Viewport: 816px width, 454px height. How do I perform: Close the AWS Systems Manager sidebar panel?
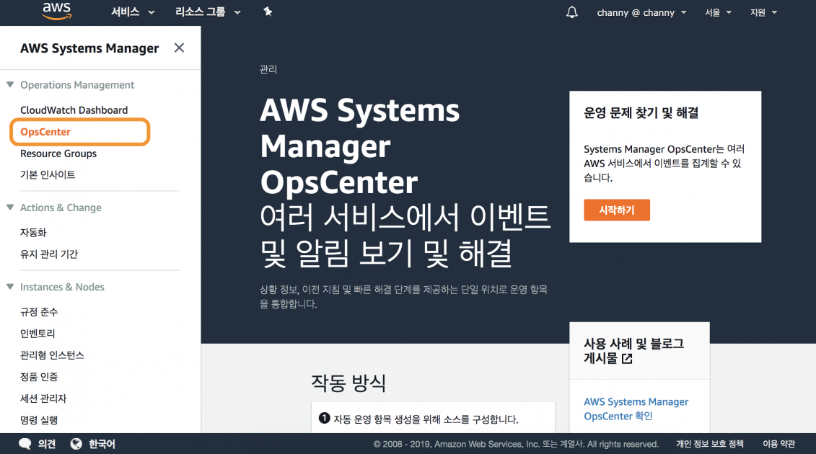point(179,48)
